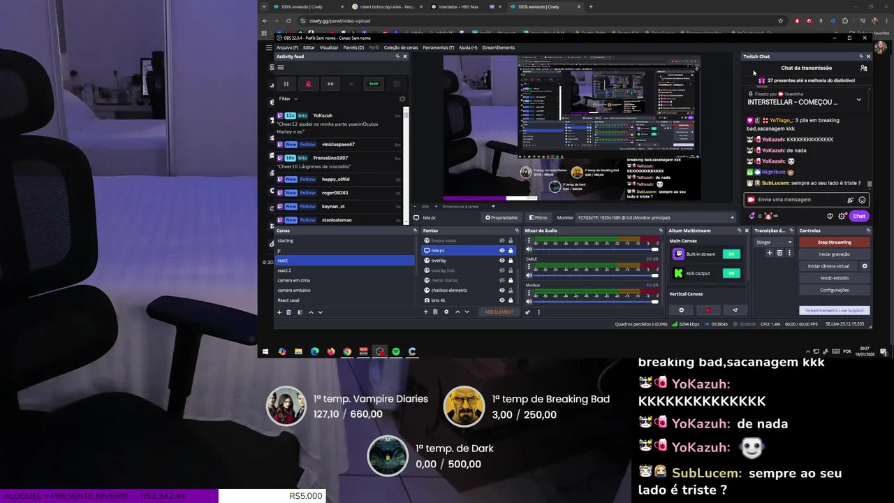The image size is (894, 503).
Task: Mute the CABLE speaker icon
Action: tap(529, 275)
